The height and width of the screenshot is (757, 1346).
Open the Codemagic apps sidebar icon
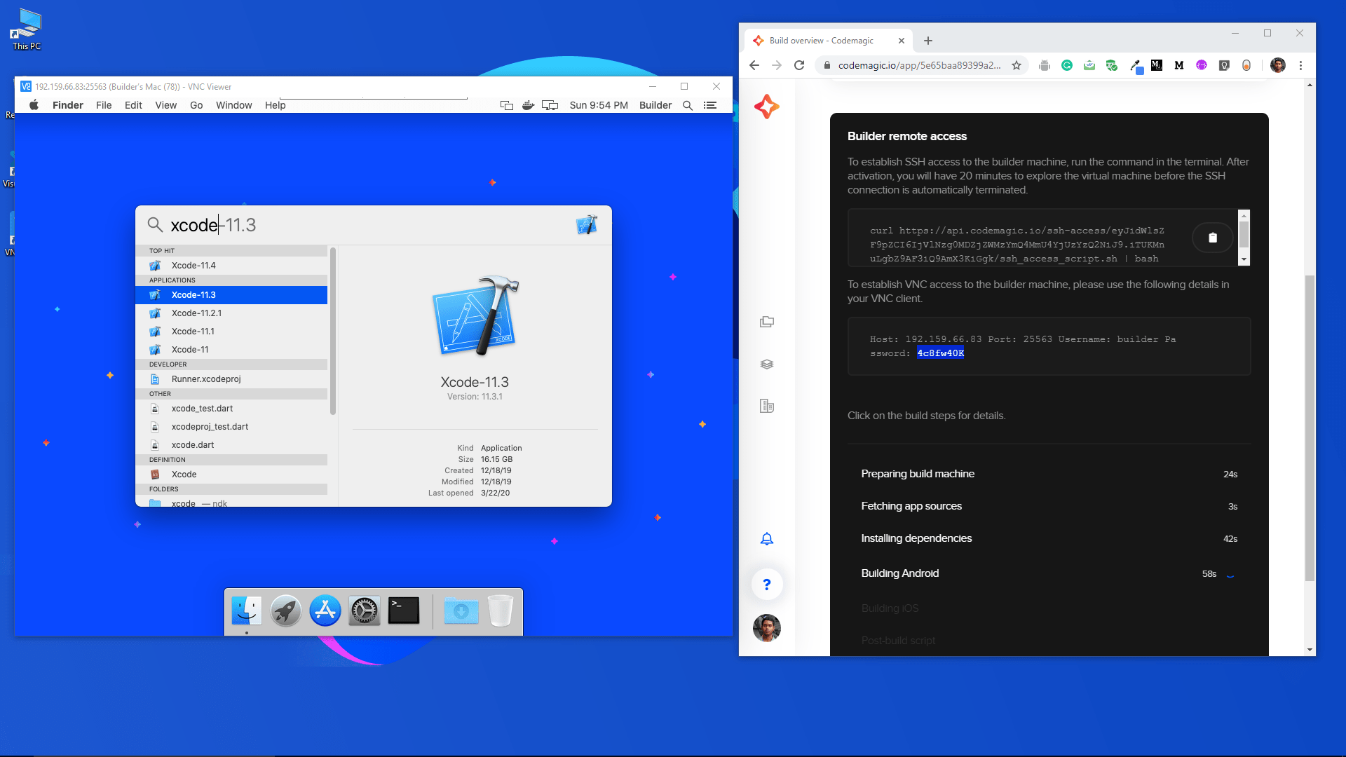[x=767, y=322]
